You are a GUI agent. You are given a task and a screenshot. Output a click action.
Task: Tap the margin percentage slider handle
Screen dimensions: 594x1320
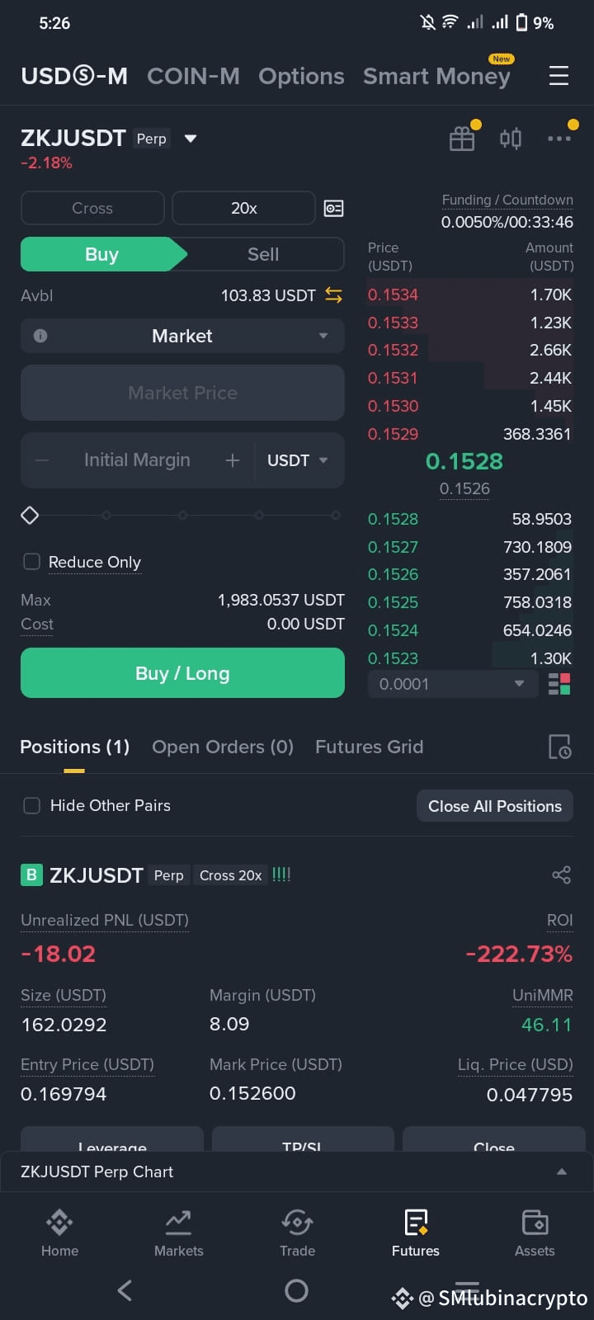tap(30, 516)
